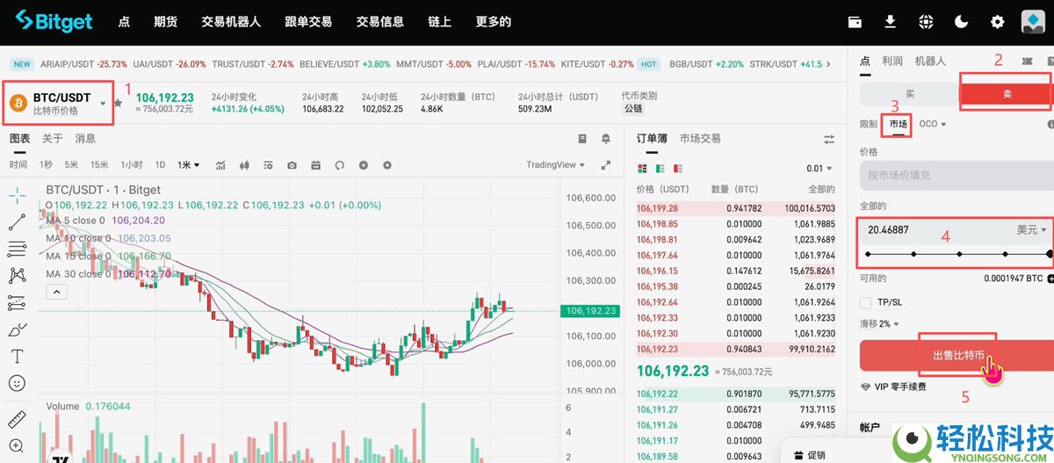This screenshot has width=1054, height=463.
Task: Toggle dark mode moon icon
Action: pos(962,22)
